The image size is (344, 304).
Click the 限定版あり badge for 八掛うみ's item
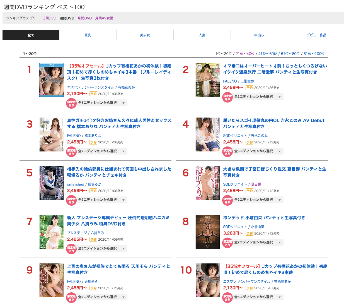pos(71,249)
